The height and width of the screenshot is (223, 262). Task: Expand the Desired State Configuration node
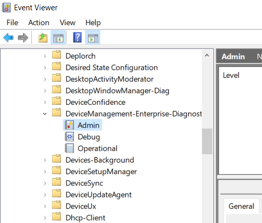click(x=45, y=68)
